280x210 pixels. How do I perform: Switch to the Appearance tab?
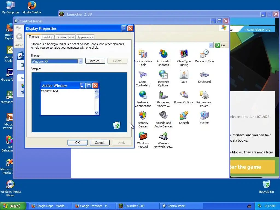point(85,37)
